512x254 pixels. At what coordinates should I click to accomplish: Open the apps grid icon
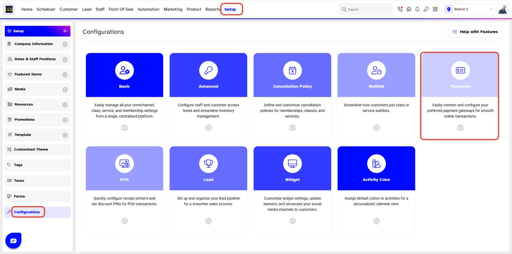click(435, 9)
